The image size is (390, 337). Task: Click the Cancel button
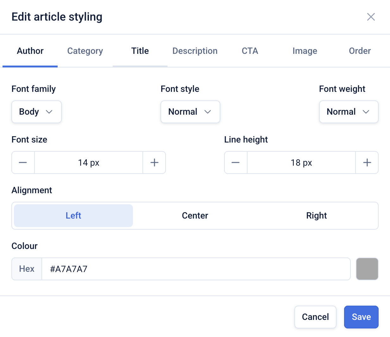(x=315, y=317)
